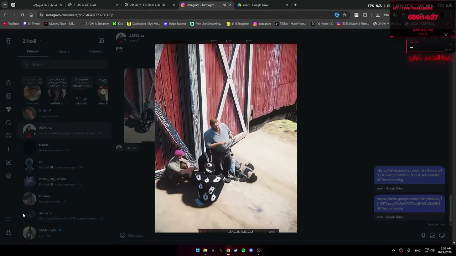The width and height of the screenshot is (456, 256).
Task: Open the ASEEL conversation in the list
Action: (64, 130)
